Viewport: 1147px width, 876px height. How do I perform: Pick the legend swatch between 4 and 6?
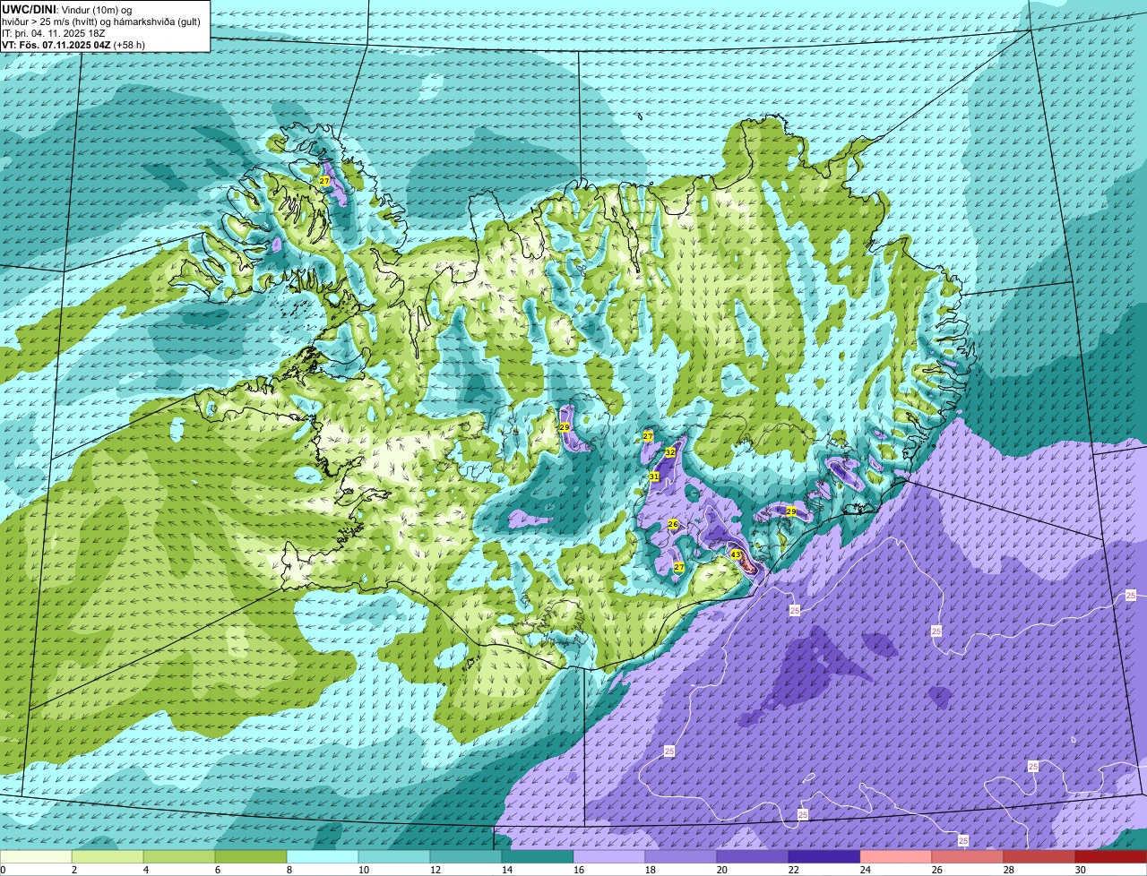tap(179, 857)
